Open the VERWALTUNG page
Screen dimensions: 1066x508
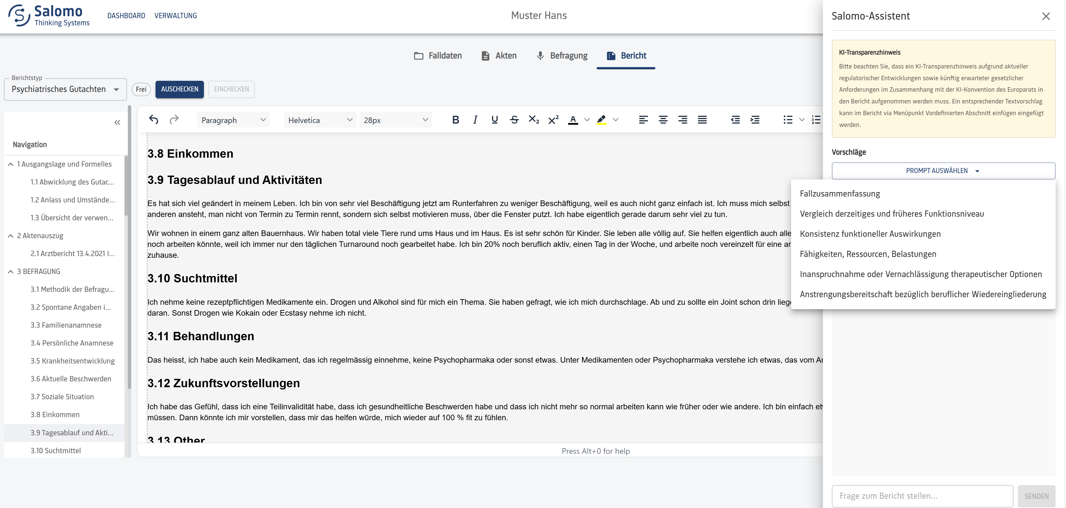[x=175, y=16]
